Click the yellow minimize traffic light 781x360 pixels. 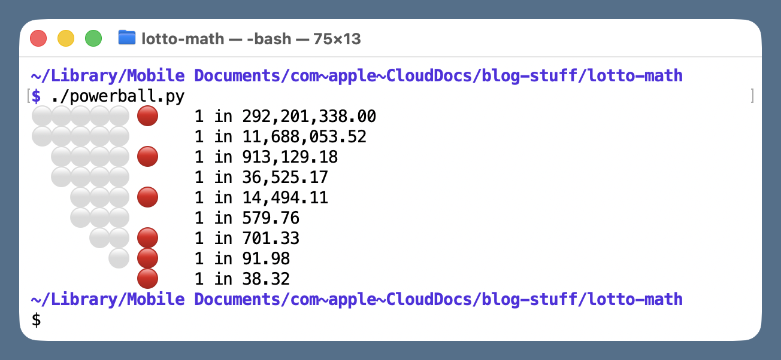(66, 37)
